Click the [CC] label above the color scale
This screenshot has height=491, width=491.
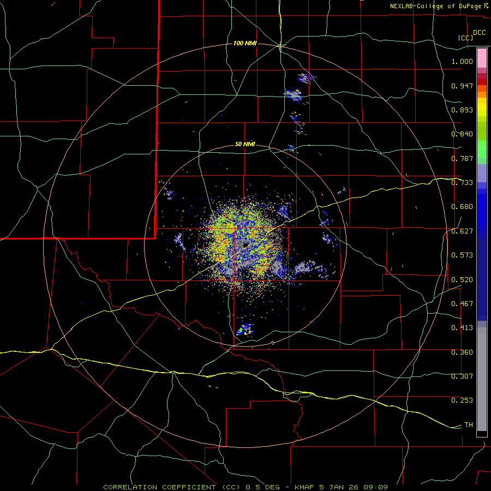(466, 38)
